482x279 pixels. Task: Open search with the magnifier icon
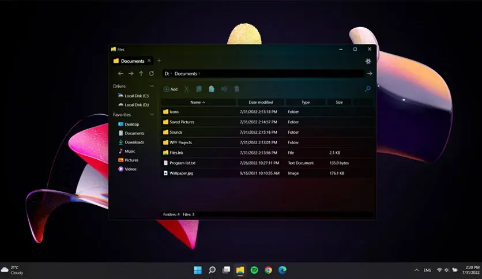(368, 89)
